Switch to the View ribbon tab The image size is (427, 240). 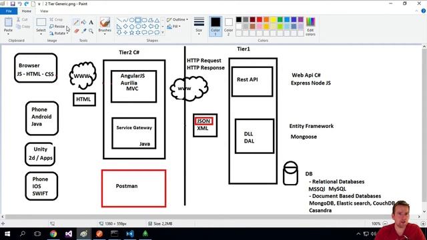point(44,11)
